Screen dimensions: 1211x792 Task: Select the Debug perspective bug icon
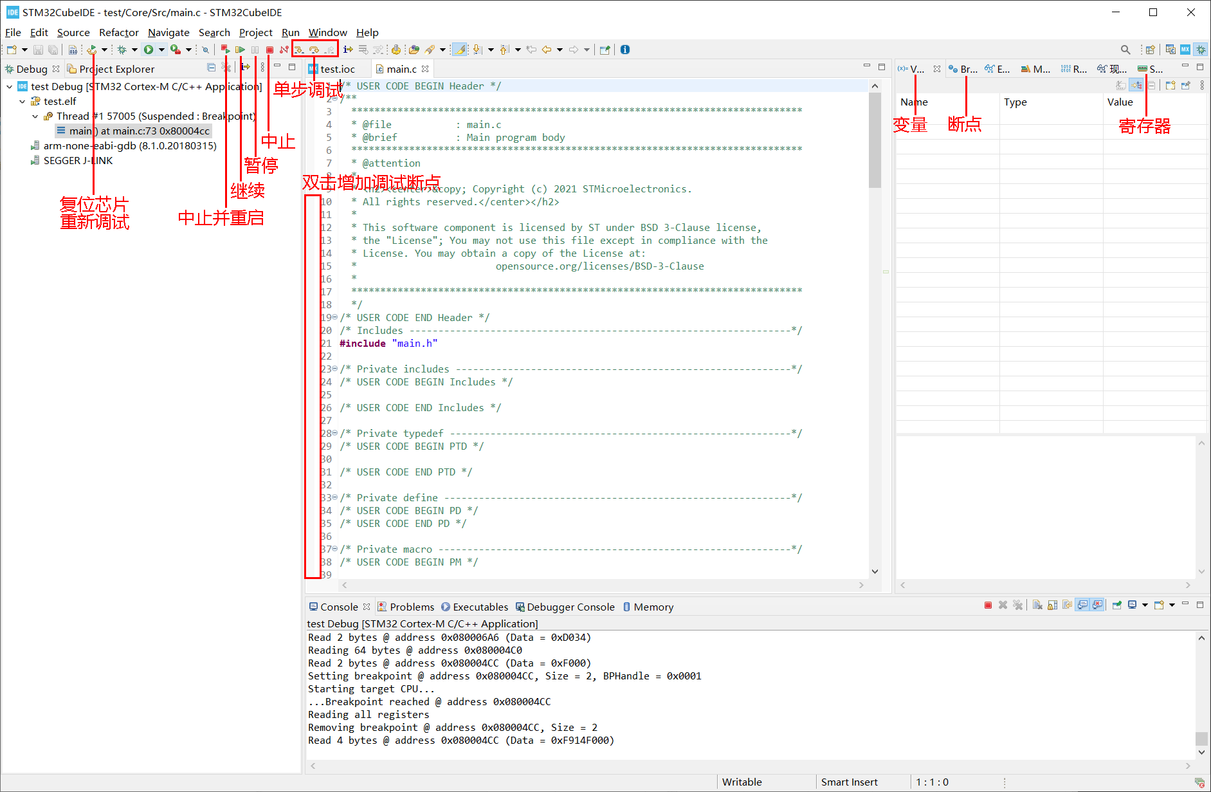1201,50
